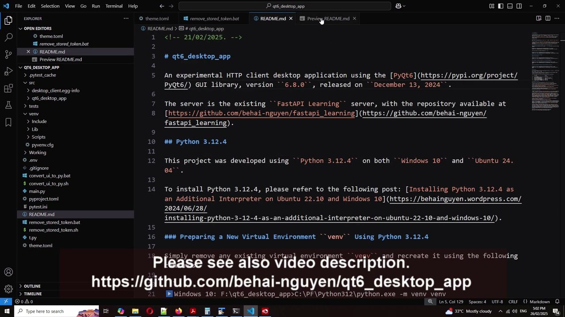The image size is (565, 317).
Task: Open the Run and Debug view
Action: [8, 71]
